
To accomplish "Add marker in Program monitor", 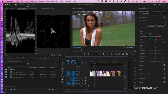I will coord(85,54).
